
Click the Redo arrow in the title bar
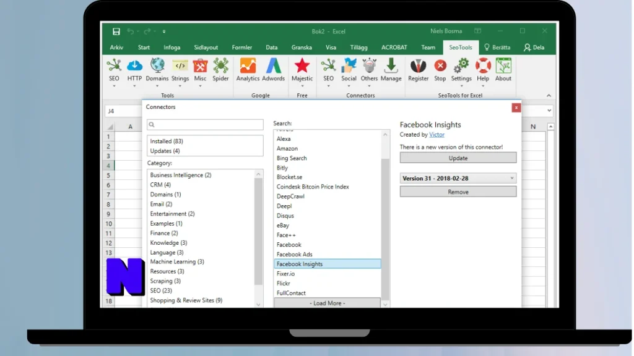[147, 32]
